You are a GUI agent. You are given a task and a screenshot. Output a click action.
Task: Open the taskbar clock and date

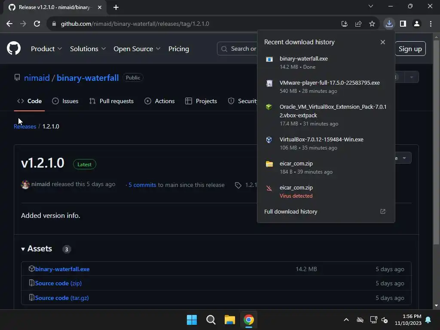(408, 320)
